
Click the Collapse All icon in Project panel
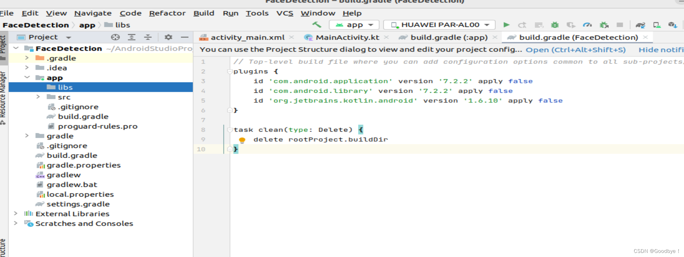click(x=148, y=37)
